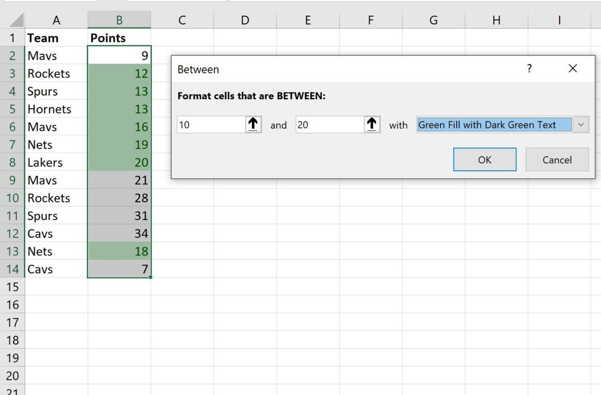Click inside the lower bound field showing 10
The image size is (601, 395).
tap(212, 124)
